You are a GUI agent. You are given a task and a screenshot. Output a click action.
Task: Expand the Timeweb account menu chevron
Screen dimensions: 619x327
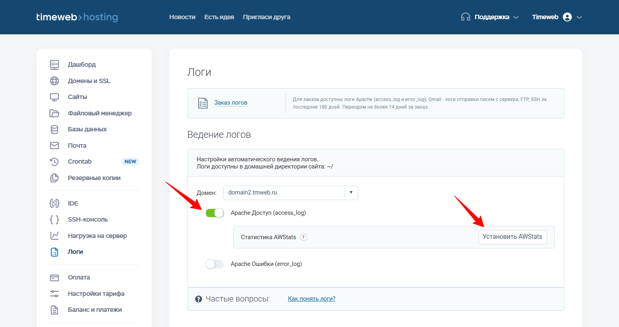coord(580,17)
